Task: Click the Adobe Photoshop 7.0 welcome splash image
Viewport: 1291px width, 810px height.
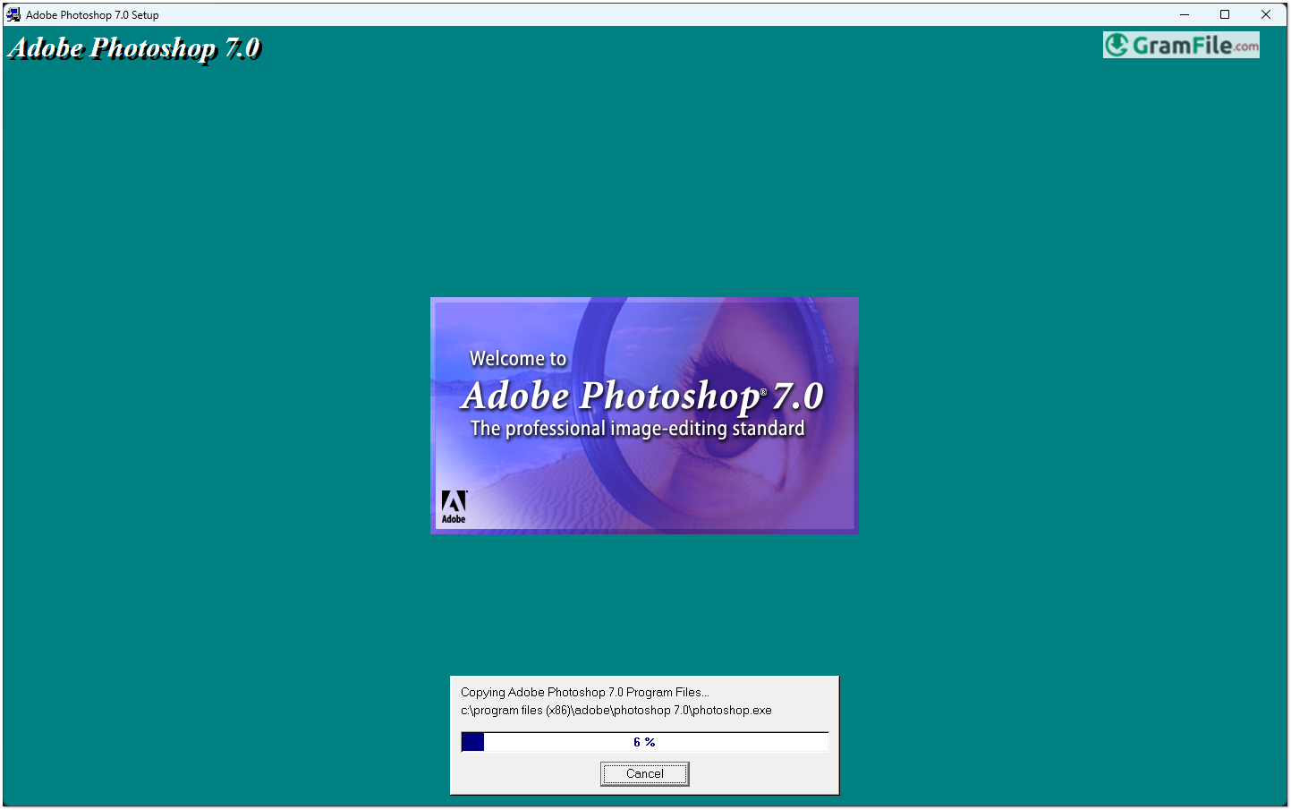Action: (x=644, y=415)
